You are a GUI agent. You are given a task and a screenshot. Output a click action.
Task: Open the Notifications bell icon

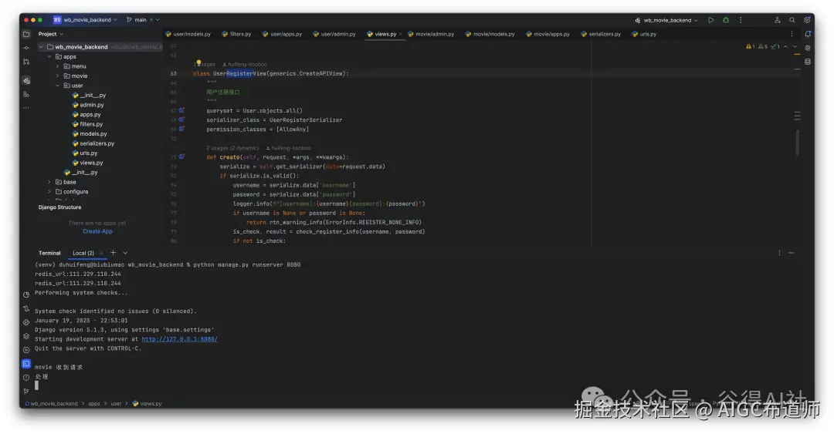click(808, 34)
